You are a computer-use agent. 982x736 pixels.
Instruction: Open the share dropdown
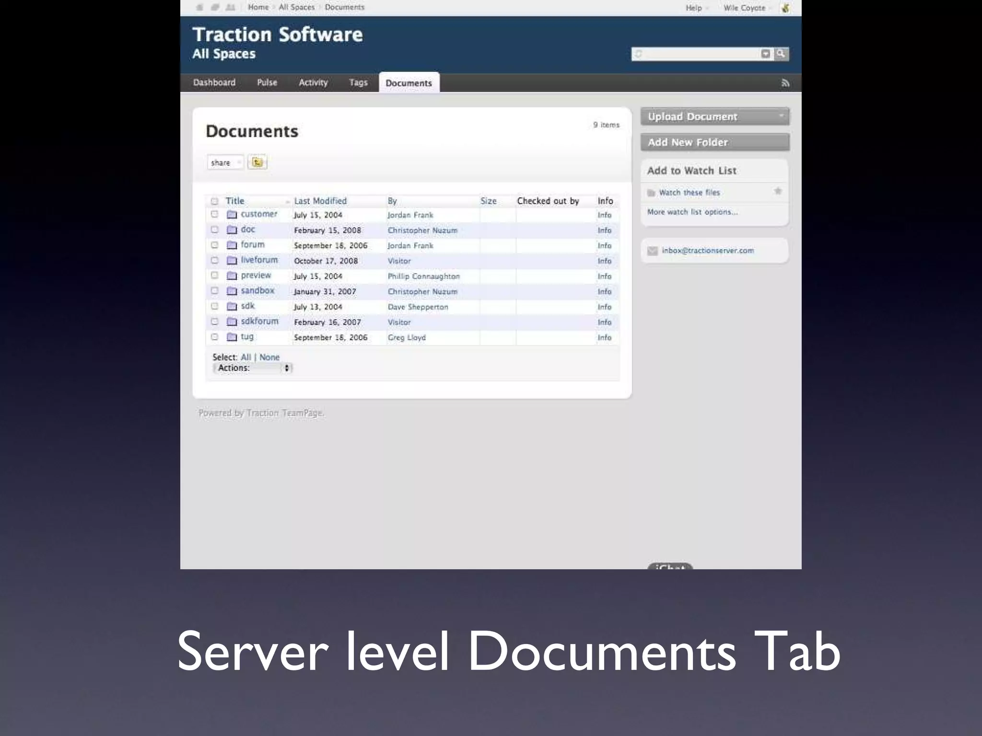(x=225, y=162)
